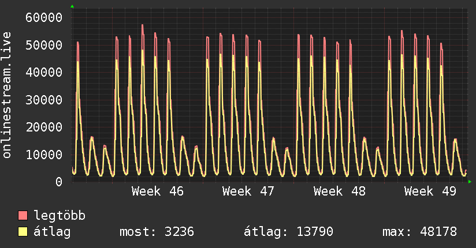Viewport: 476px width, 248px height.
Task: Click the 50000 y-axis label
Action: pyautogui.click(x=44, y=45)
